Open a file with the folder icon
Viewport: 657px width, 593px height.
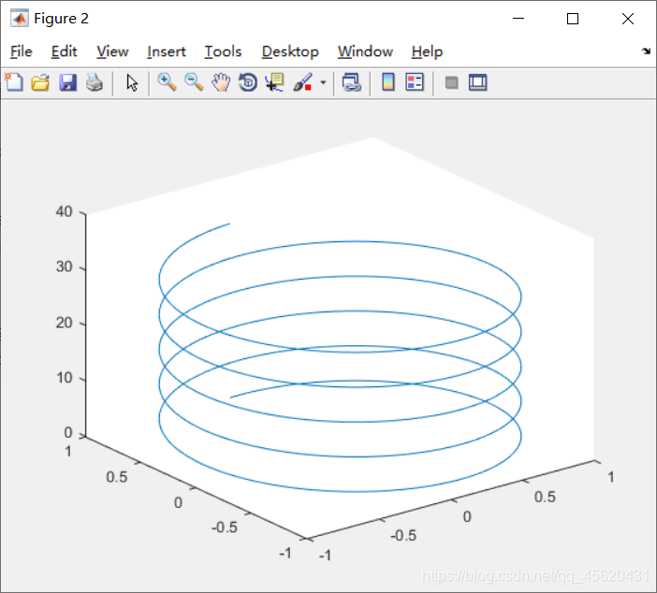40,82
